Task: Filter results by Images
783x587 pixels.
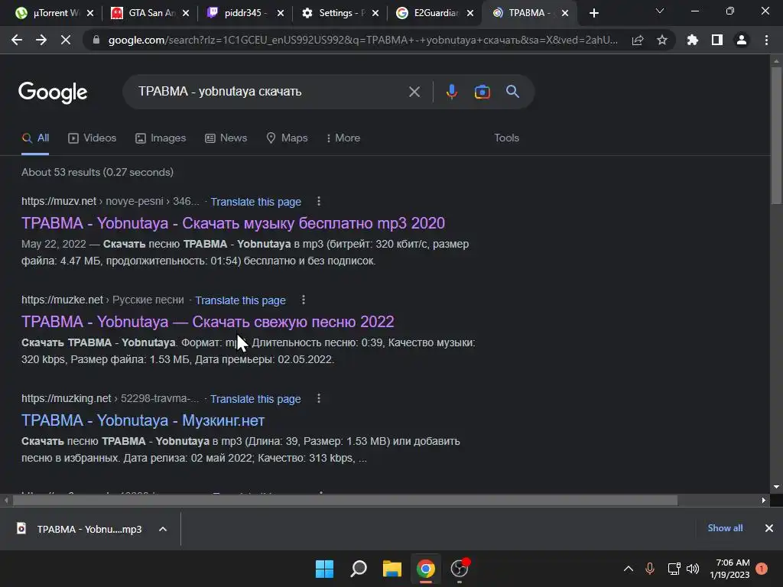Action: (161, 138)
